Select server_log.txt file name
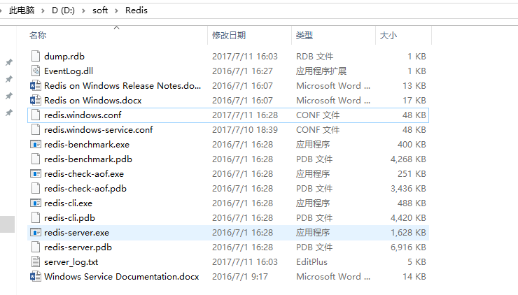Viewport: 518px width, 295px height. pyautogui.click(x=71, y=262)
